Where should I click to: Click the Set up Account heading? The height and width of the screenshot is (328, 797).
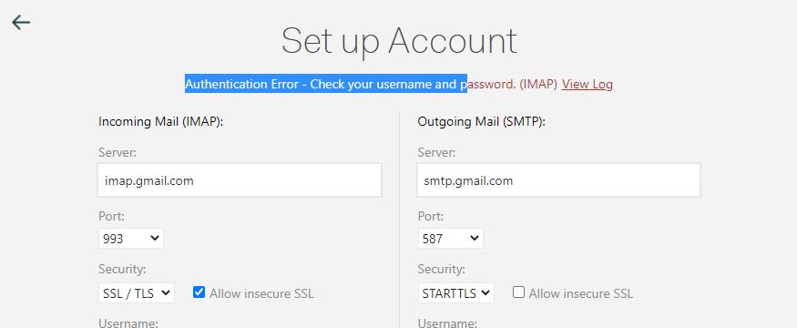pos(399,41)
